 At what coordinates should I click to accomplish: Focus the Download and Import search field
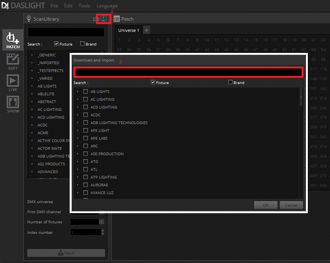[188, 72]
